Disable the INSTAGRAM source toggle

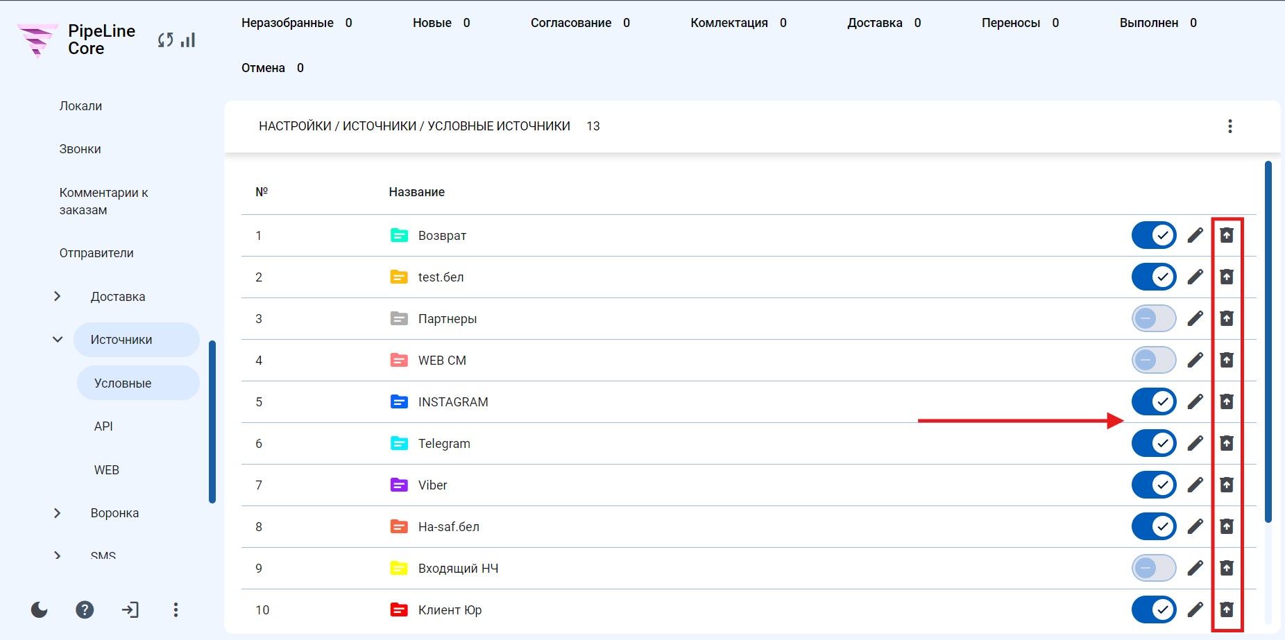tap(1154, 401)
